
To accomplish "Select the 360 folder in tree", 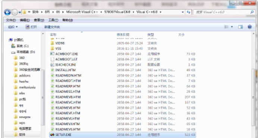I will pyautogui.click(x=19, y=58).
